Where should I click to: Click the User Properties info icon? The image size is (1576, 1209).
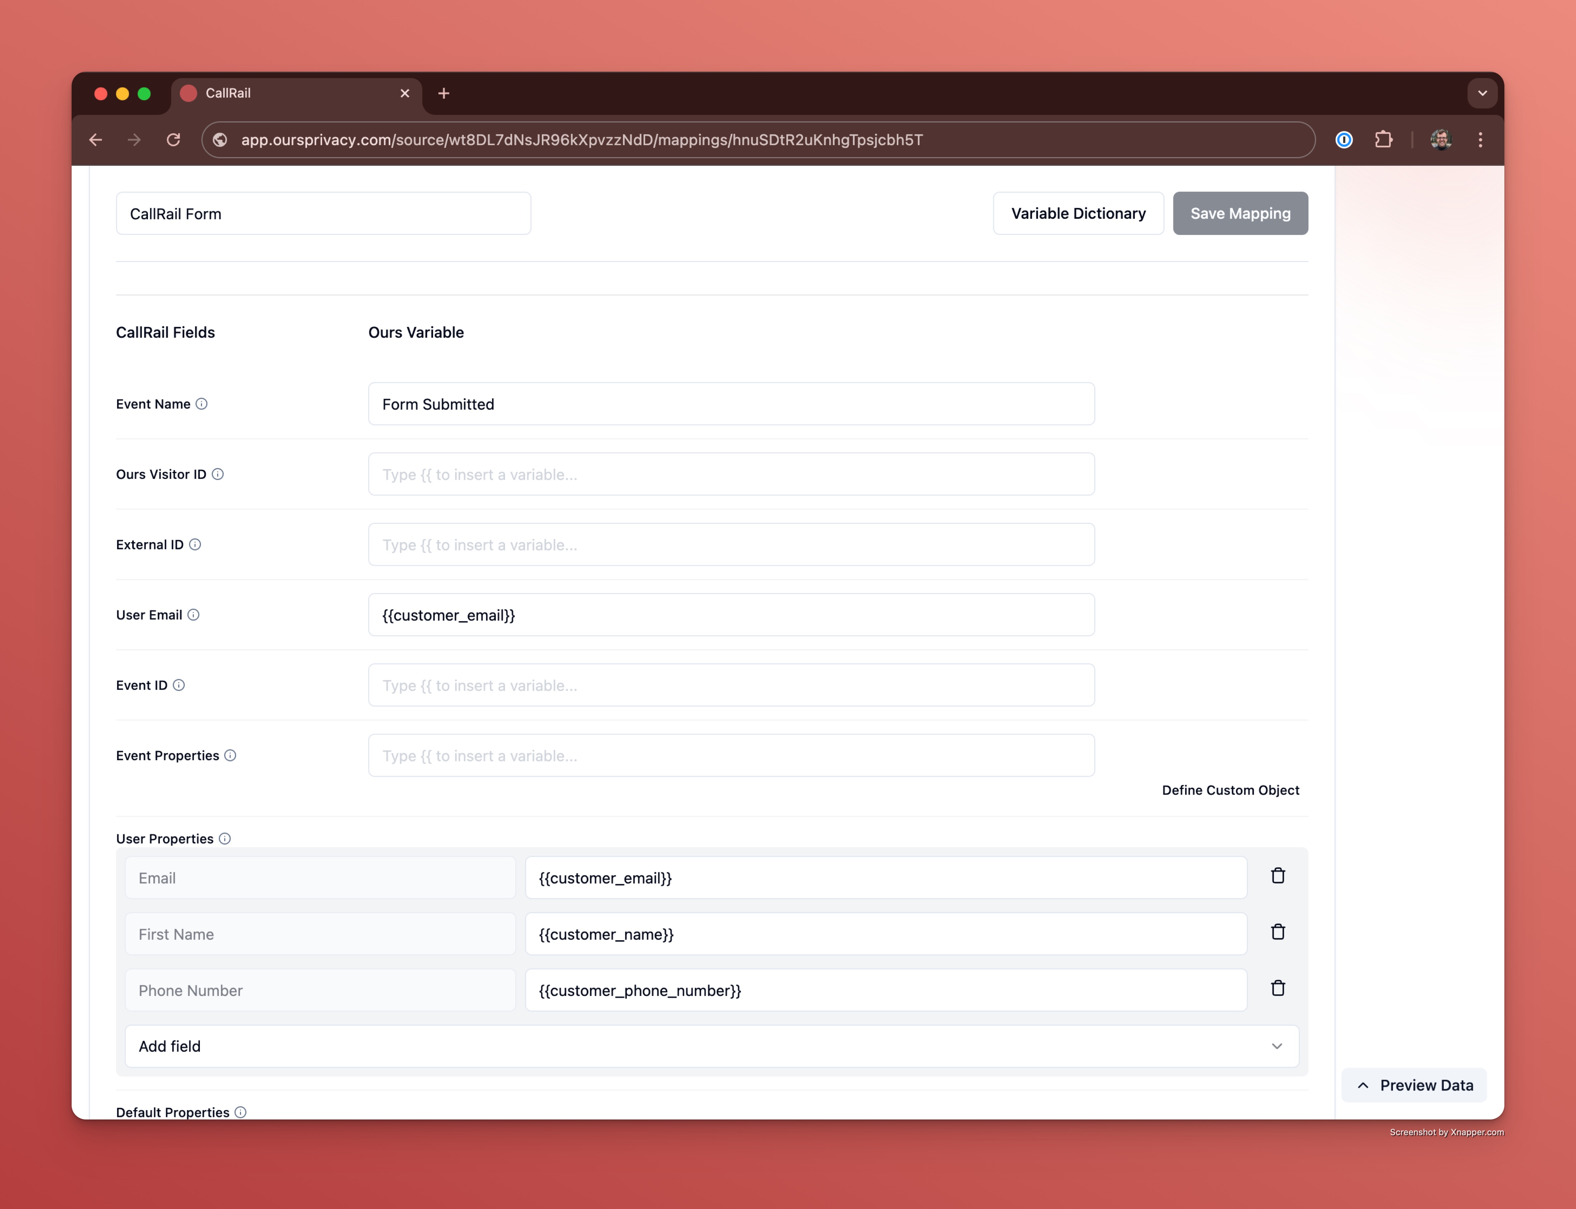pos(225,838)
